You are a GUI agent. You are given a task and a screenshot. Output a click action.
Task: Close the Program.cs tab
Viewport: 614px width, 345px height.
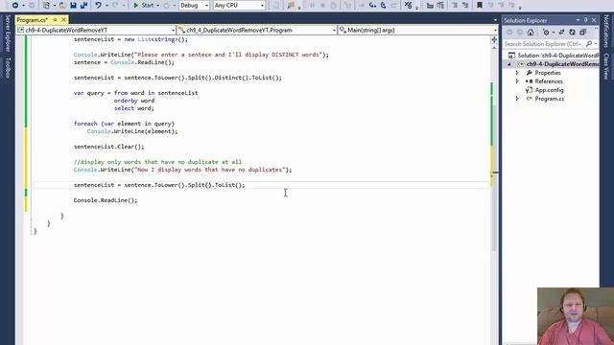click(x=63, y=19)
